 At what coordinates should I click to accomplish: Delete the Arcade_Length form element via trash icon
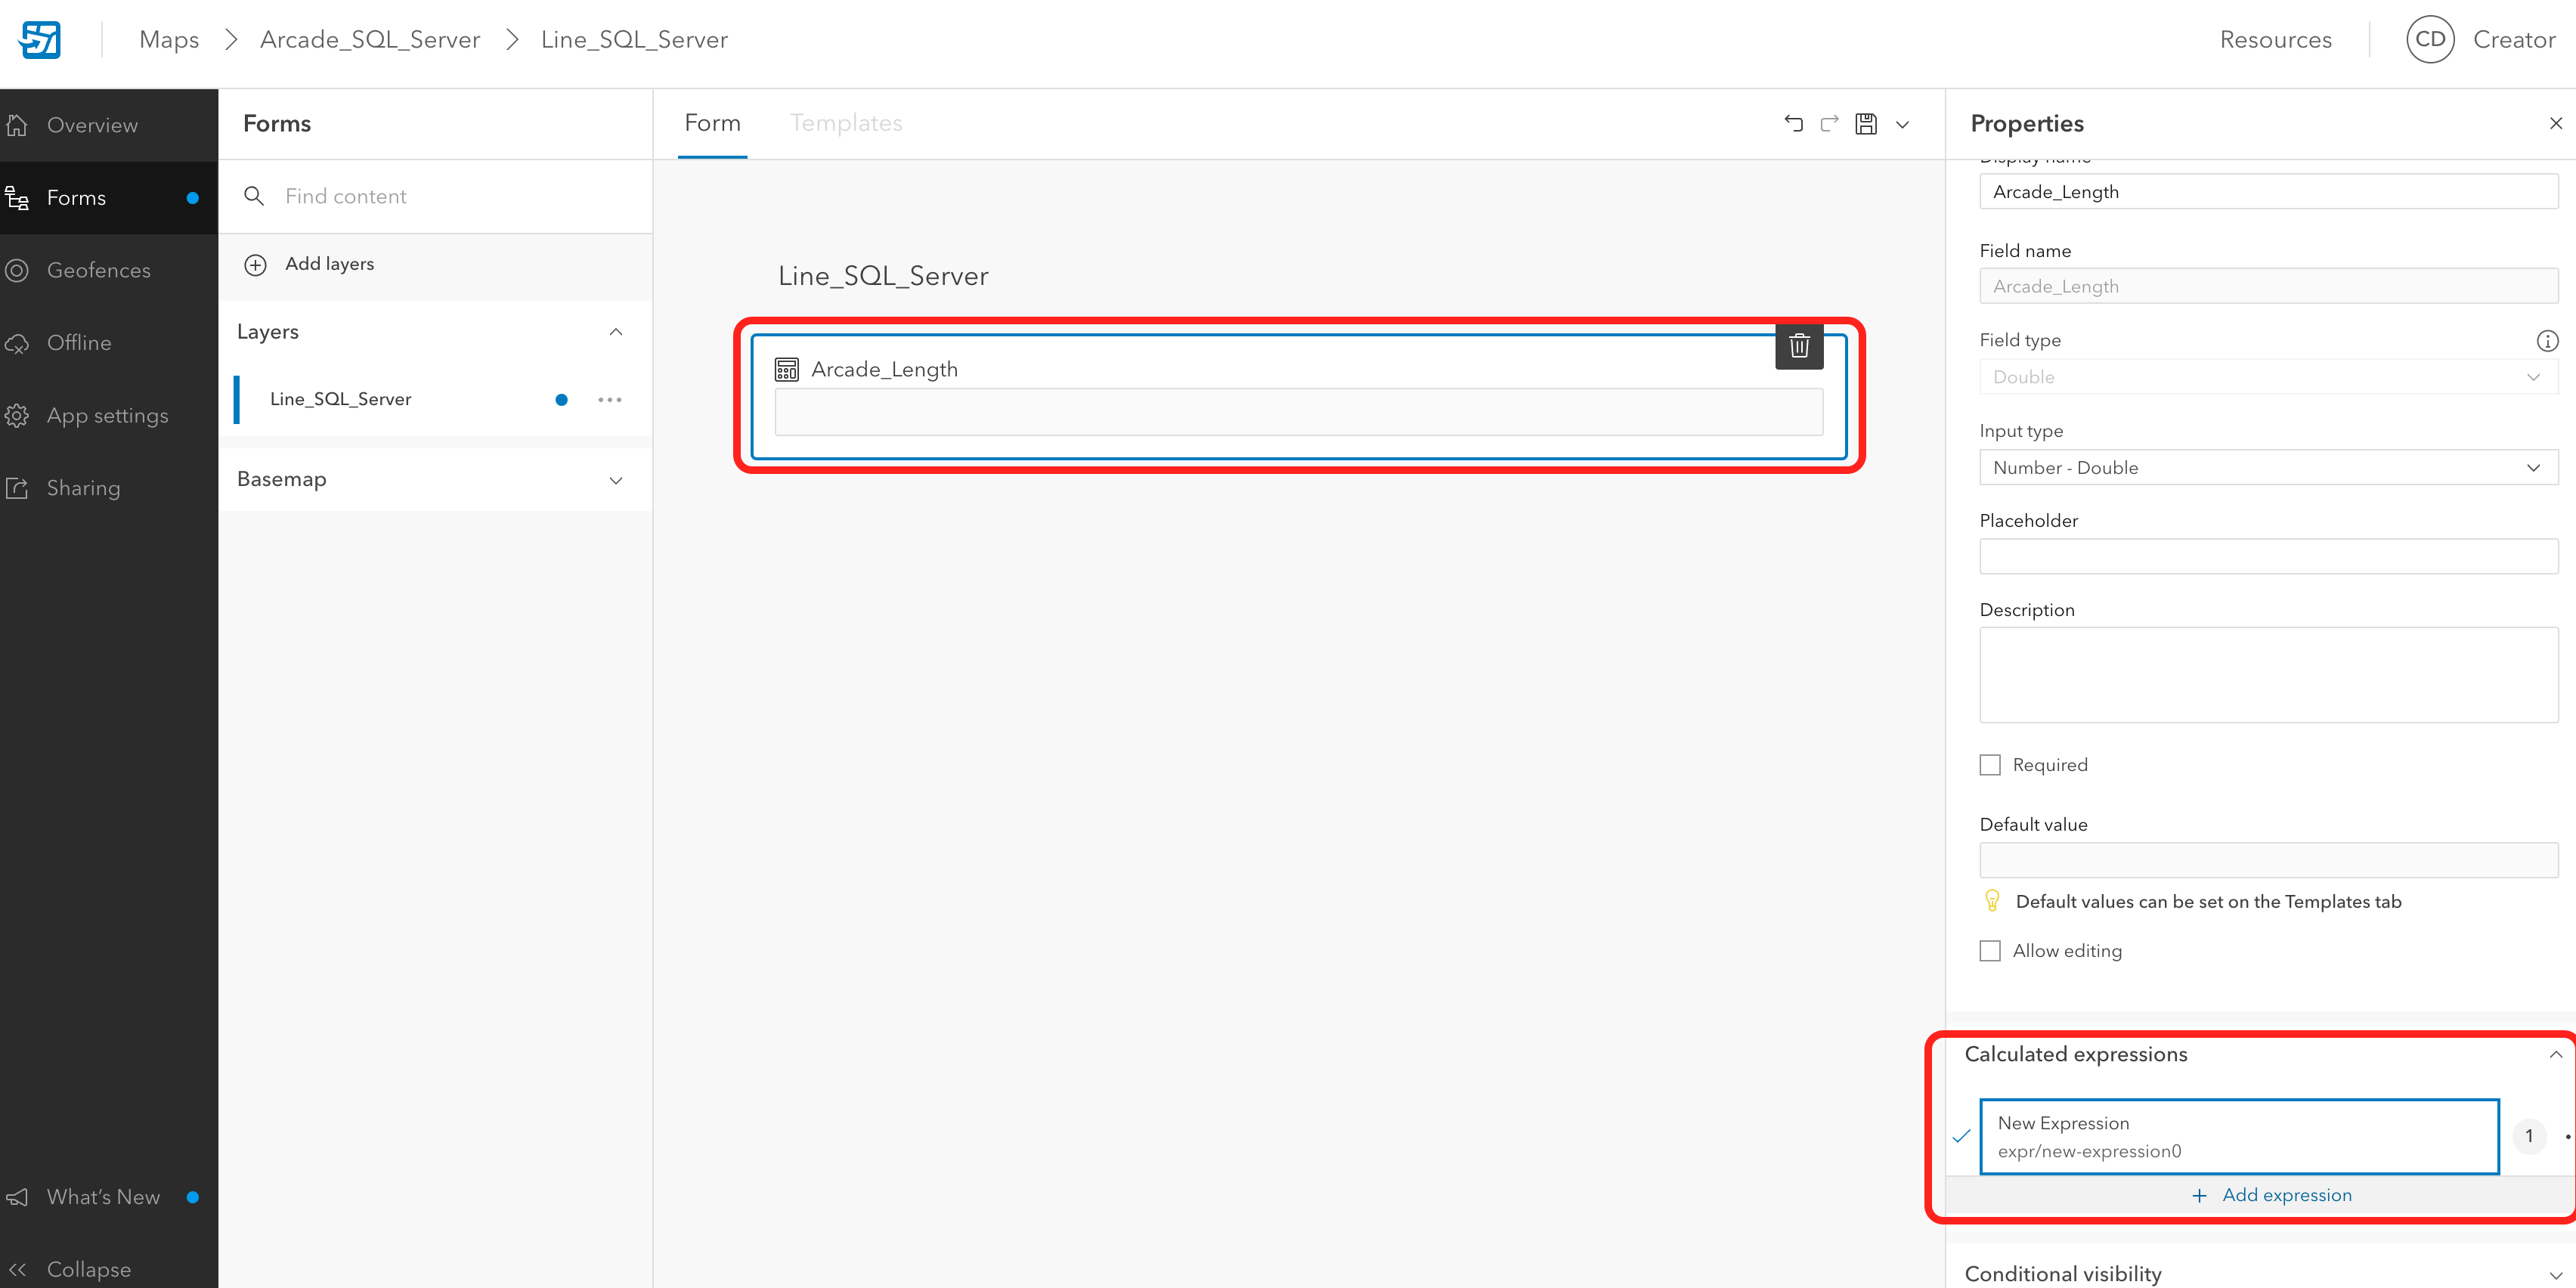click(1799, 346)
